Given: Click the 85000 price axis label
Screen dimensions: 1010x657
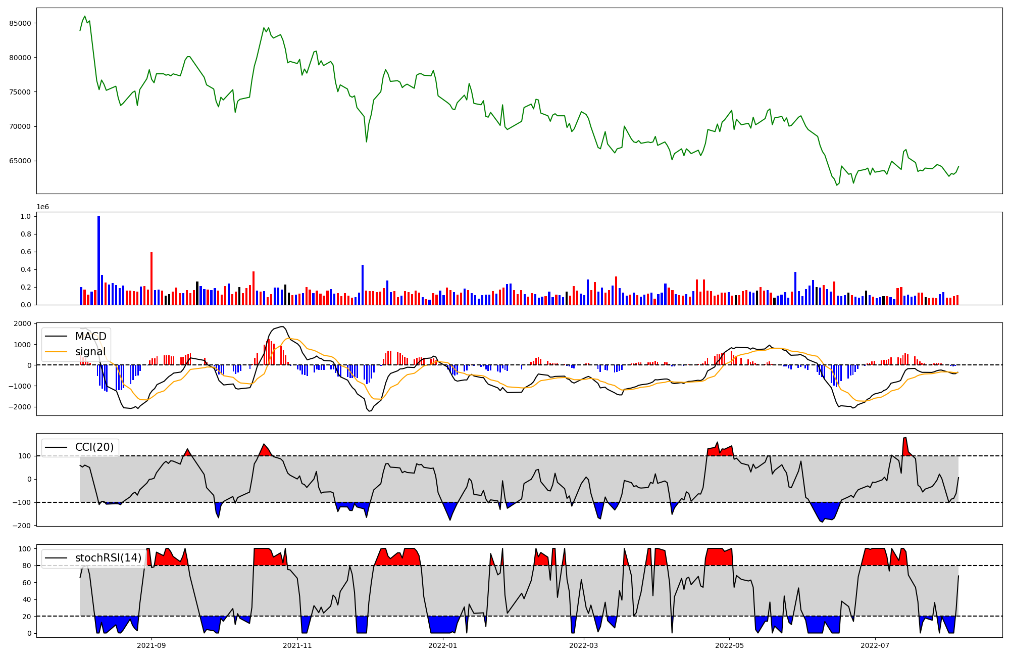Looking at the screenshot, I should pos(20,23).
